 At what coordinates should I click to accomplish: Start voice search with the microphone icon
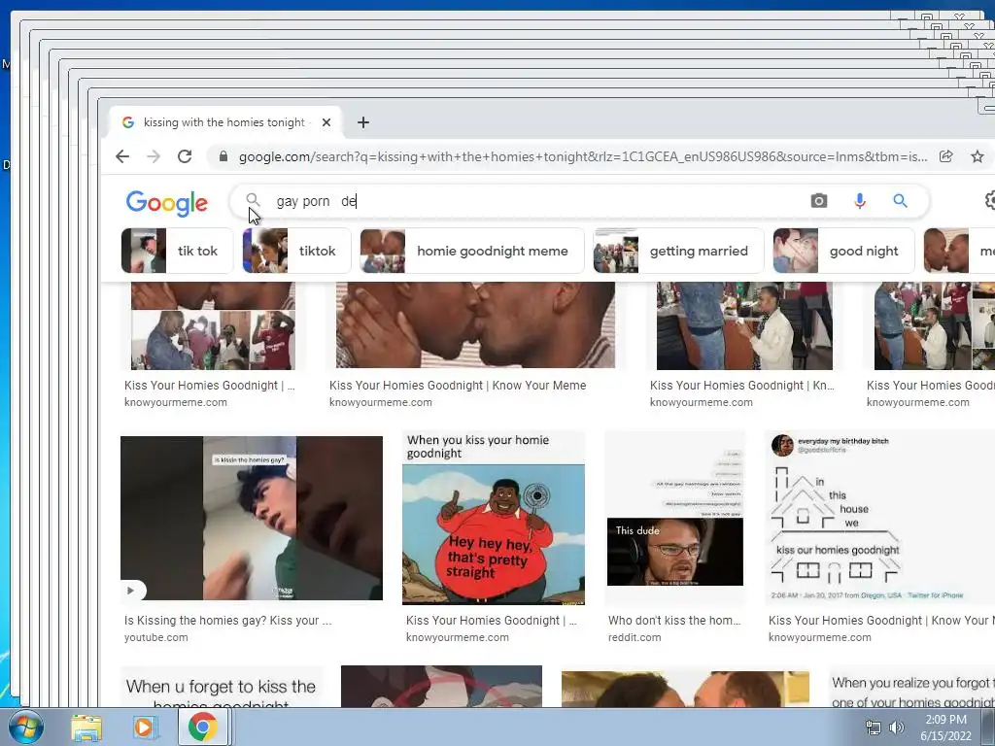860,201
